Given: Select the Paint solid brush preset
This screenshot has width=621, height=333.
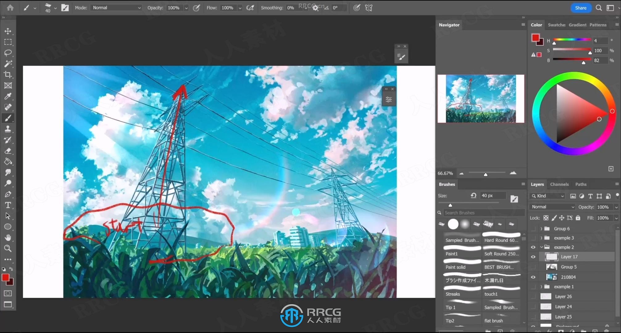Looking at the screenshot, I should click(462, 265).
